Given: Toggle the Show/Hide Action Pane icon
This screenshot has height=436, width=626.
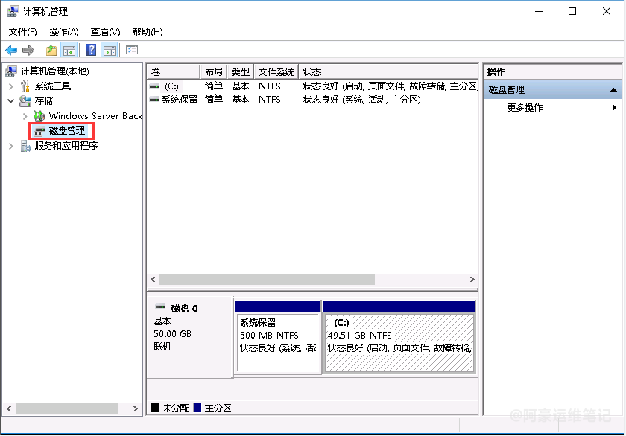Looking at the screenshot, I should pyautogui.click(x=110, y=50).
